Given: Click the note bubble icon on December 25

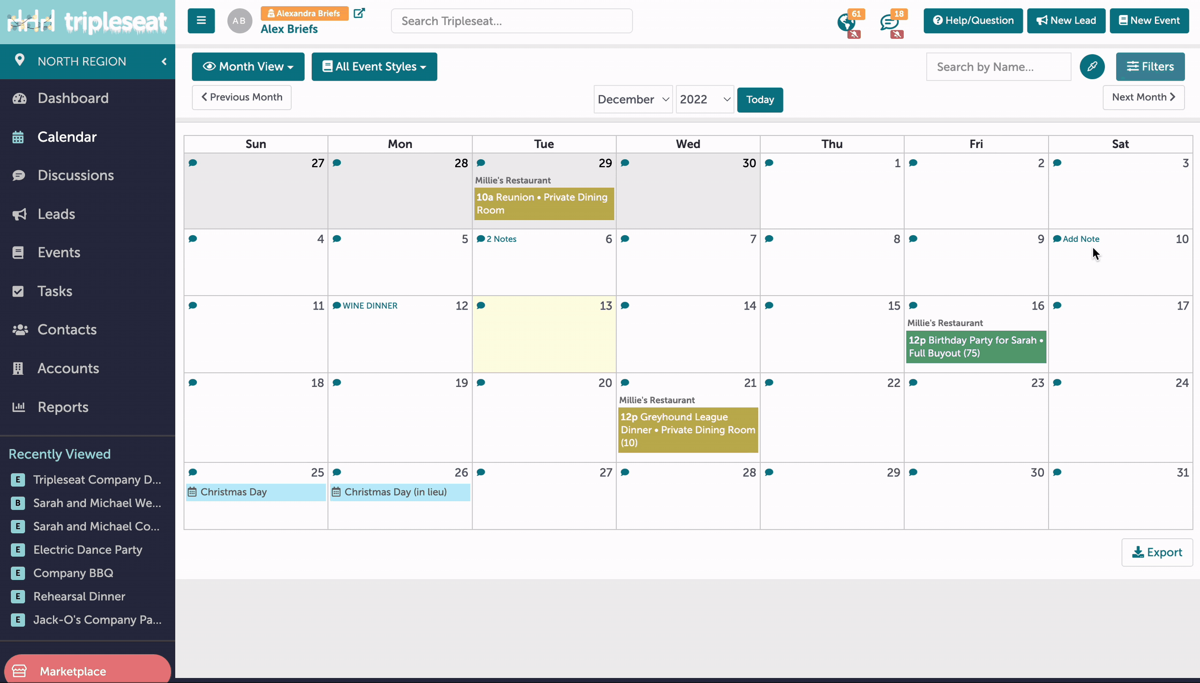Looking at the screenshot, I should tap(192, 472).
